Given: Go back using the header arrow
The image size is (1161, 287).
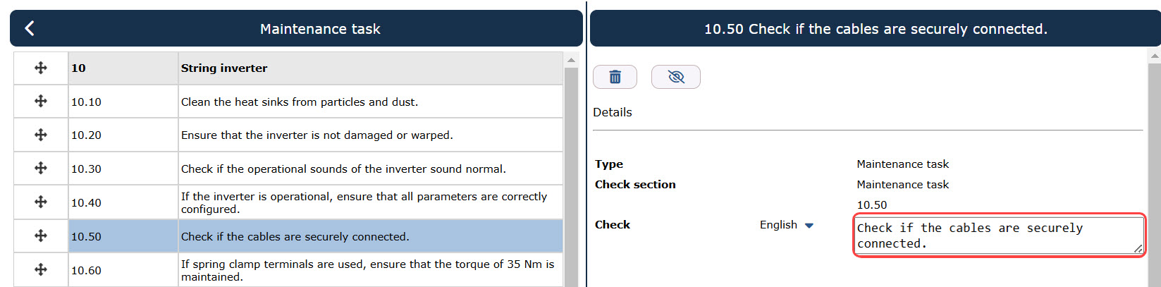Looking at the screenshot, I should 30,28.
